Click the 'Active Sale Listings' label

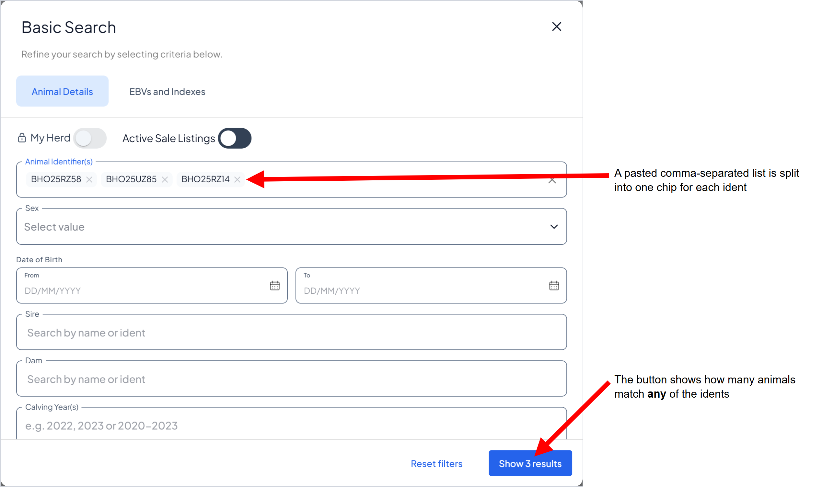click(169, 139)
